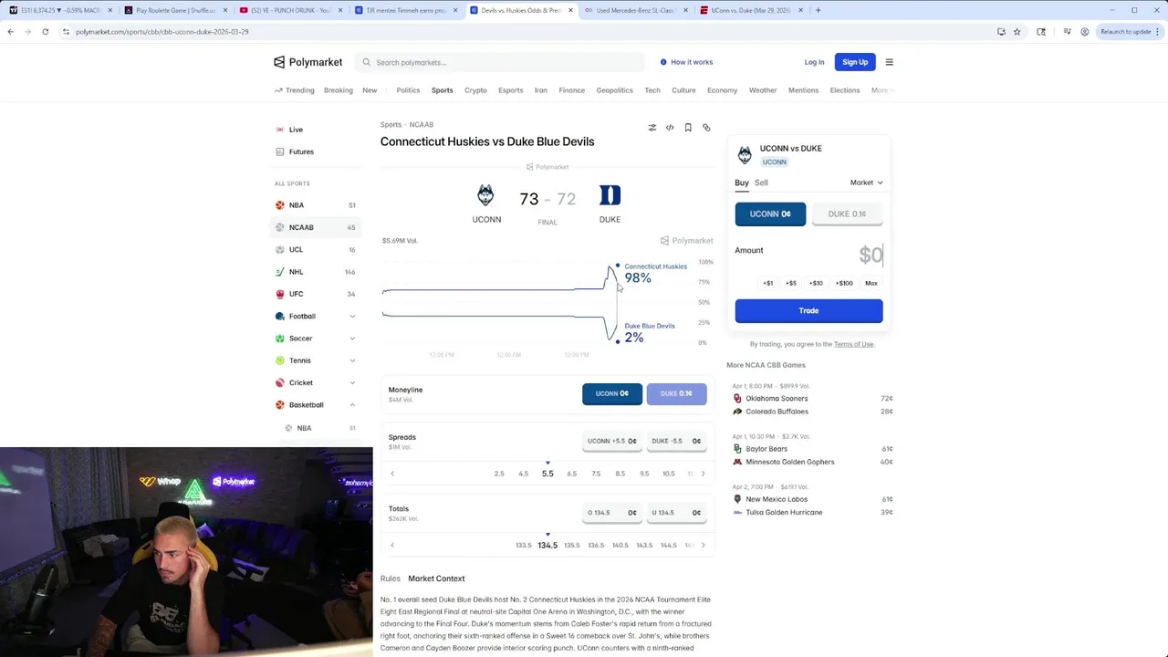Screen dimensions: 1168x657
Task: Select NBA in the sports sidebar
Action: point(316,205)
